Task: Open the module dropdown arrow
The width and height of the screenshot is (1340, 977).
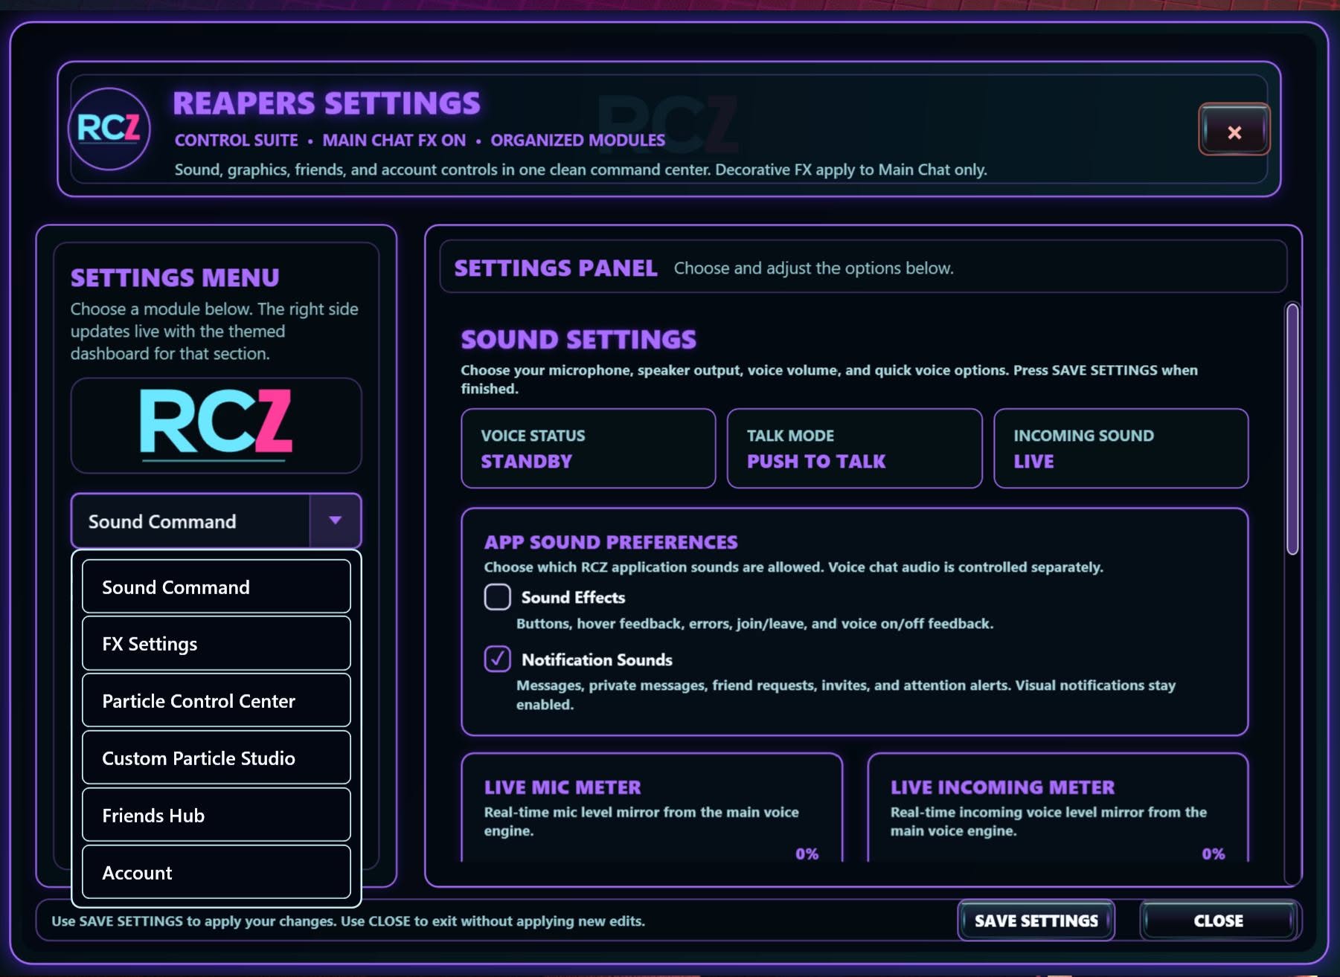Action: tap(335, 520)
